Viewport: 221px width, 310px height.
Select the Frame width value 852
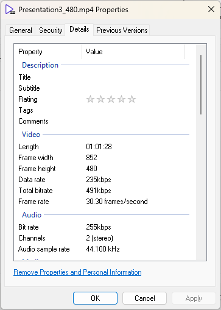(x=91, y=158)
